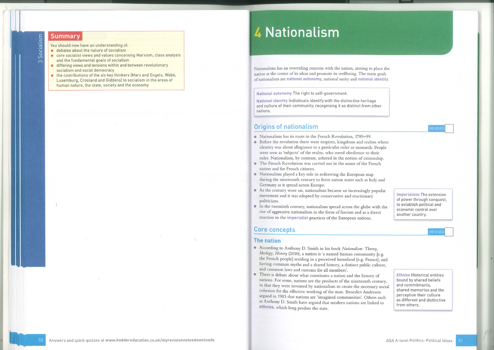Check the revision box for Origins of nationalism
The width and height of the screenshot is (494, 350).
point(449,128)
